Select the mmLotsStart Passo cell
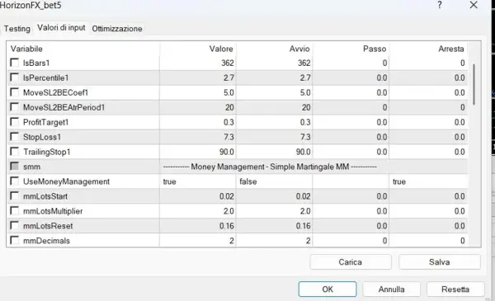Screen dimensions: 495x301 pos(351,196)
